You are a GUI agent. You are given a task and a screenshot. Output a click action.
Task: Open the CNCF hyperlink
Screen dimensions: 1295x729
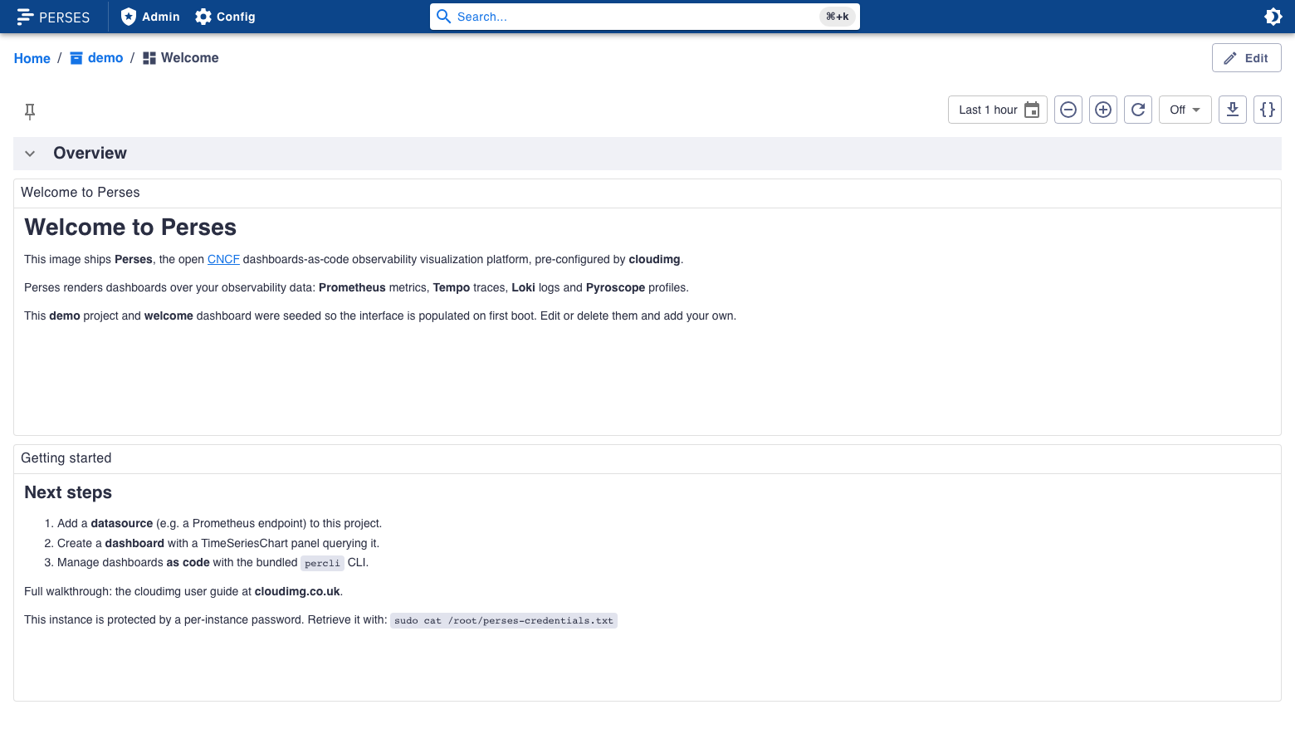click(223, 259)
